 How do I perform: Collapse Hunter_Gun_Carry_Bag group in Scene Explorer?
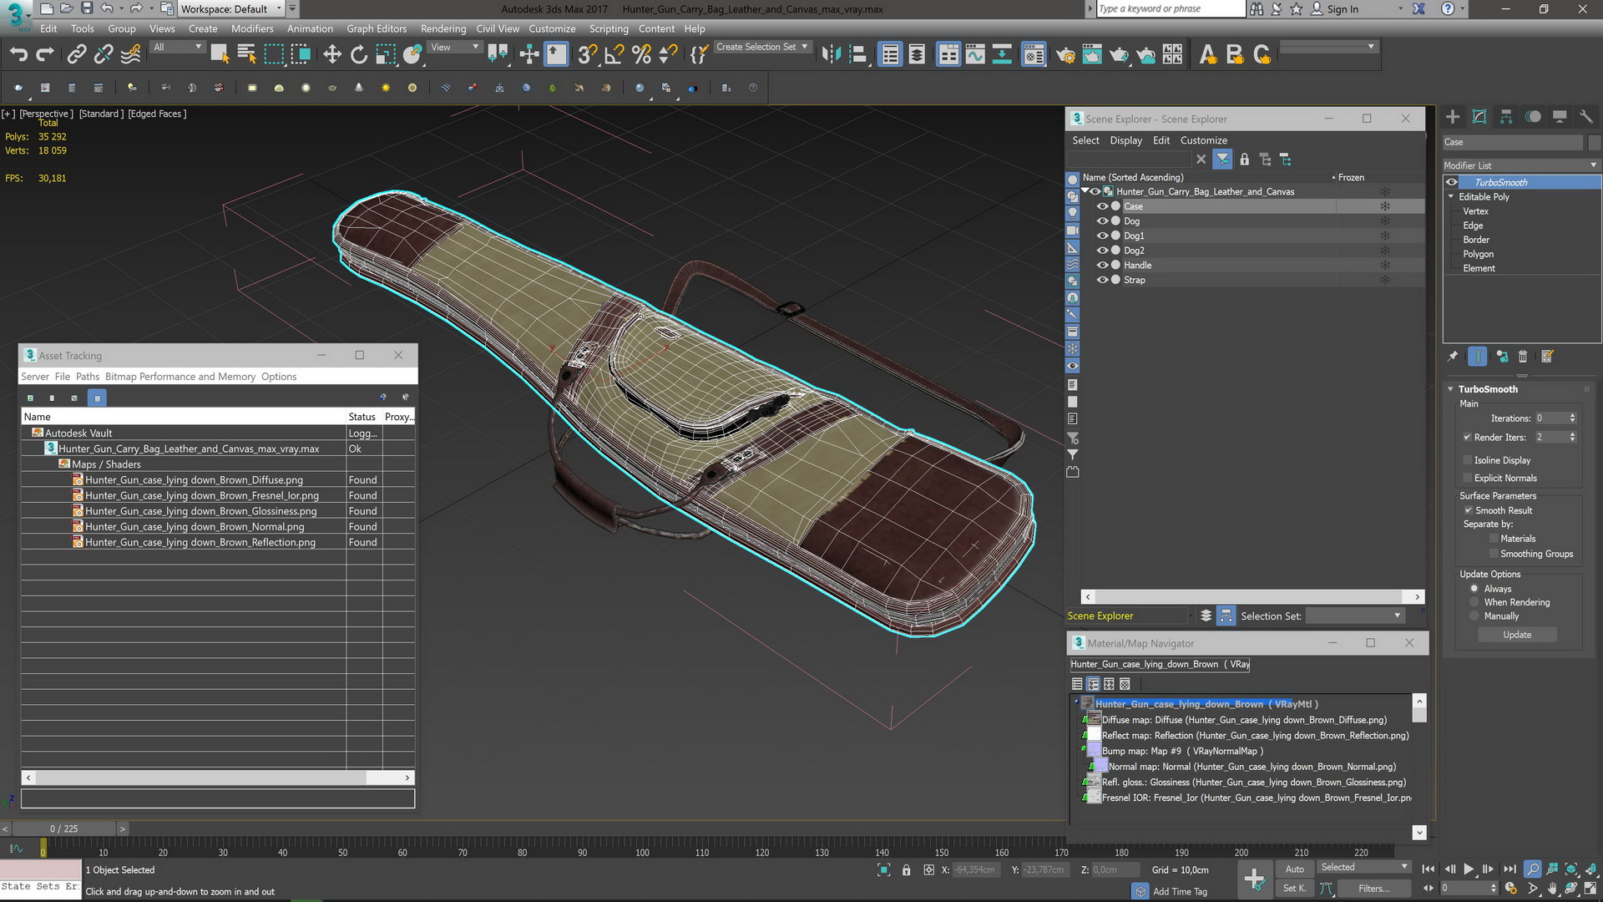click(1085, 191)
